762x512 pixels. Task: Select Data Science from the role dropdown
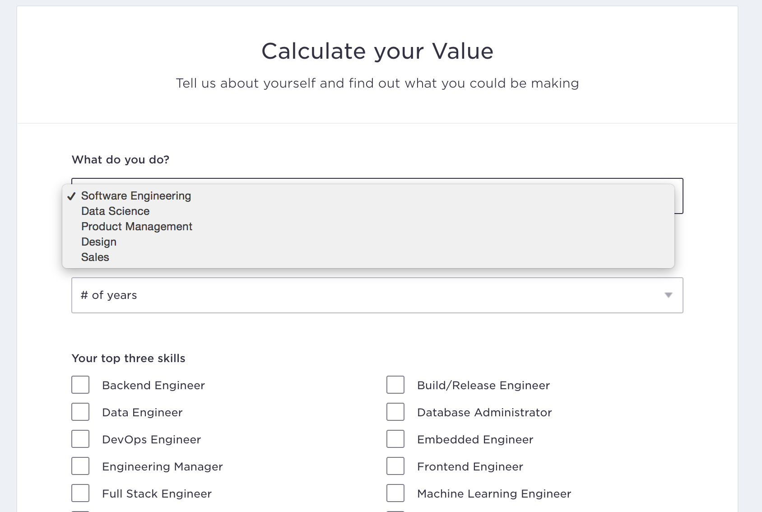115,211
